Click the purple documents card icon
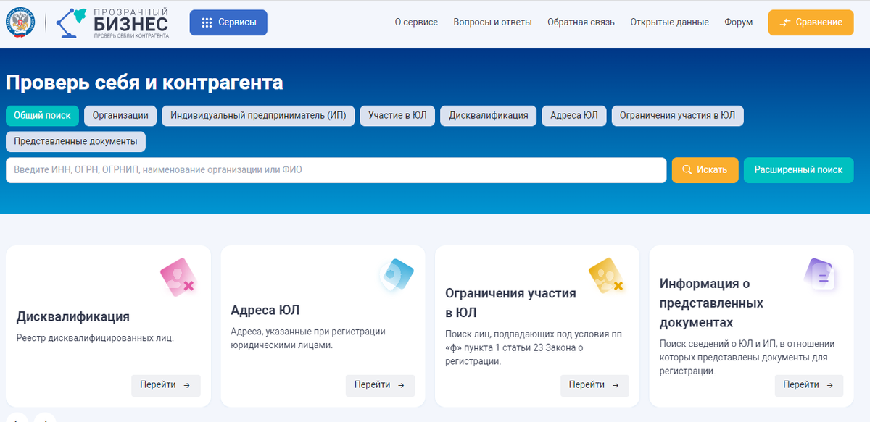 (x=821, y=275)
